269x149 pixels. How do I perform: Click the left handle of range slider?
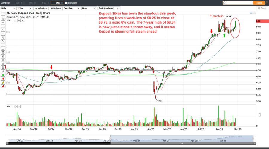click(111, 139)
